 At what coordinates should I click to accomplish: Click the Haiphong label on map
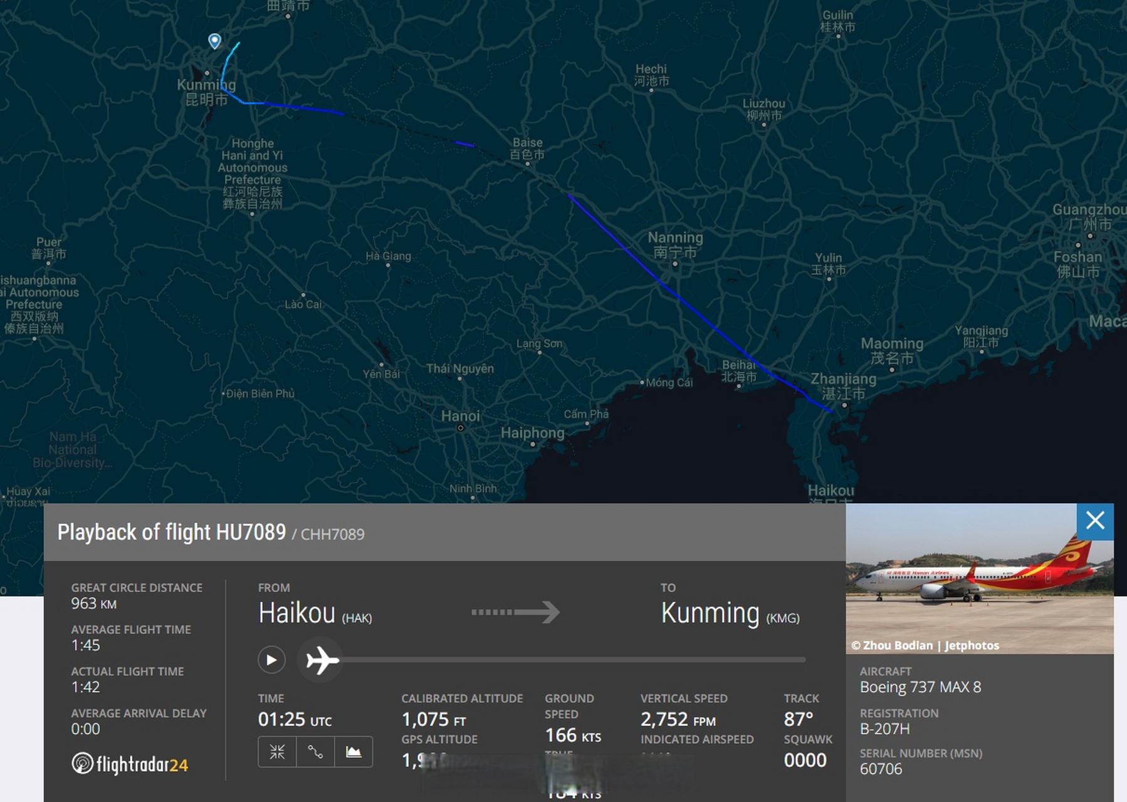click(532, 432)
